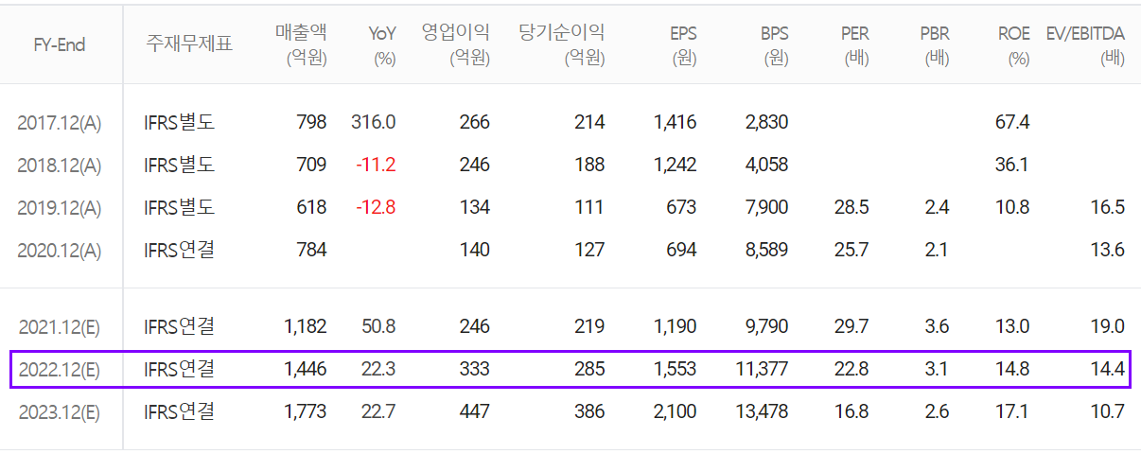Click the PER (배) column header
This screenshot has height=454, width=1141.
click(x=855, y=45)
